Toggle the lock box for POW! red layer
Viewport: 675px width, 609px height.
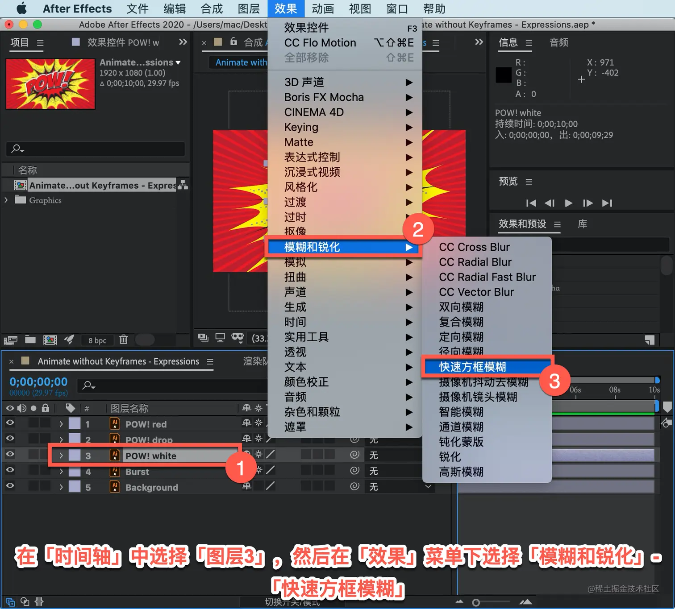(45, 423)
